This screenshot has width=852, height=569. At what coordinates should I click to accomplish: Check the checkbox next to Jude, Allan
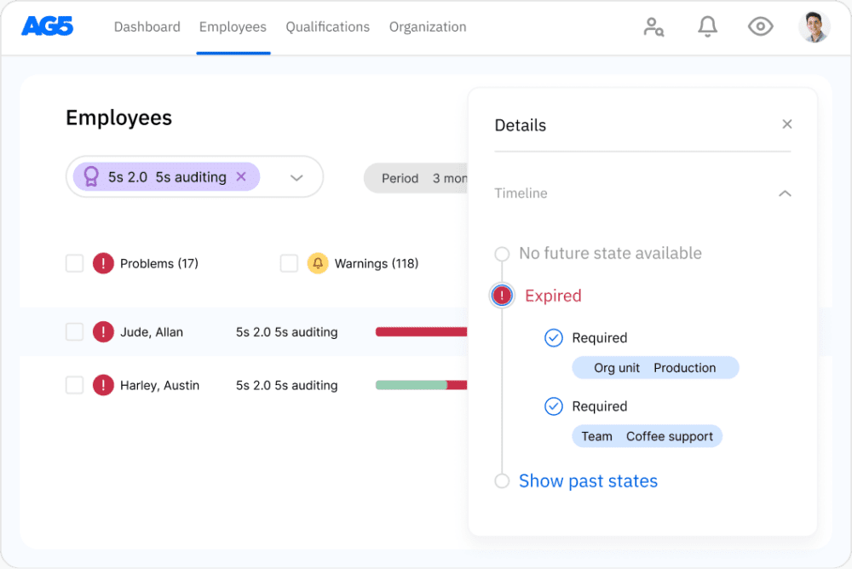(74, 332)
